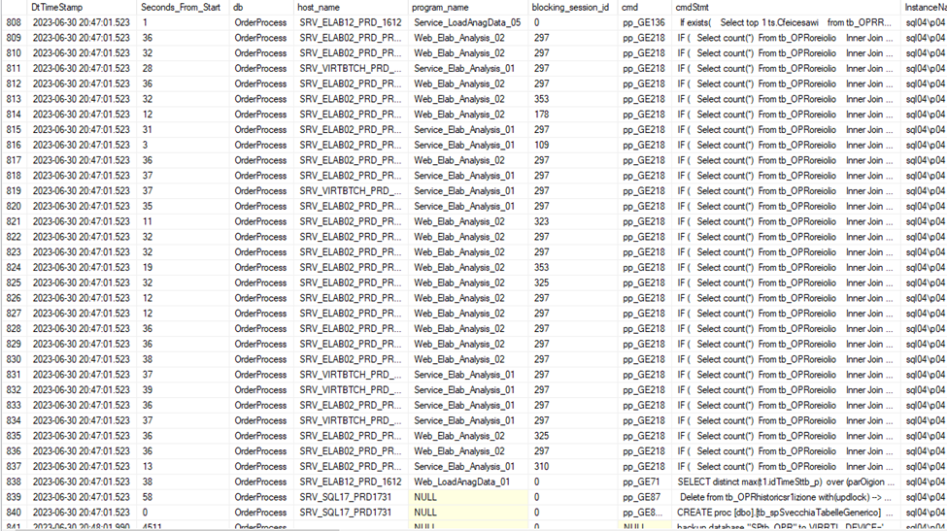Select row number 820 header
Screen dimensions: 947x531
14,207
